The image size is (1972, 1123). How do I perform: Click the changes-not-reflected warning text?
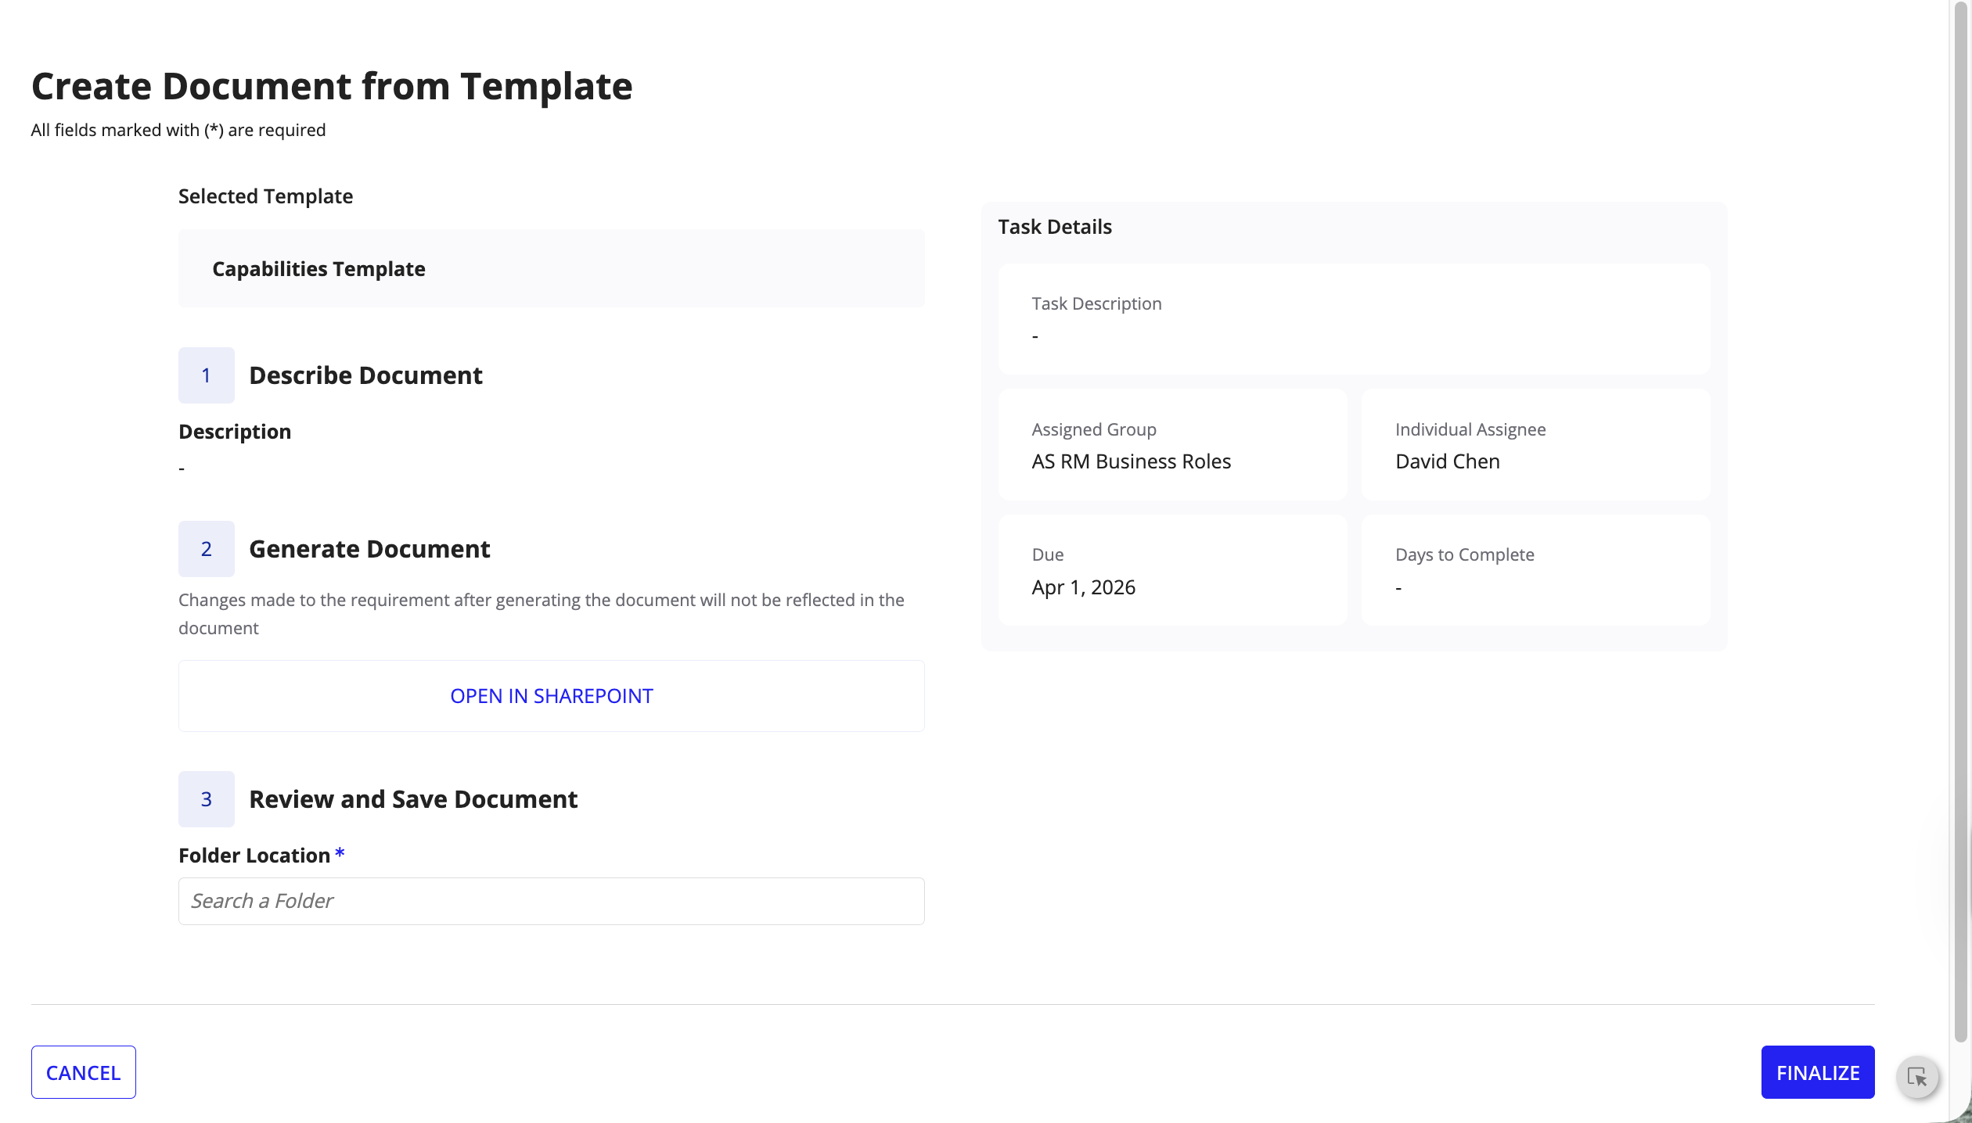[x=541, y=614]
